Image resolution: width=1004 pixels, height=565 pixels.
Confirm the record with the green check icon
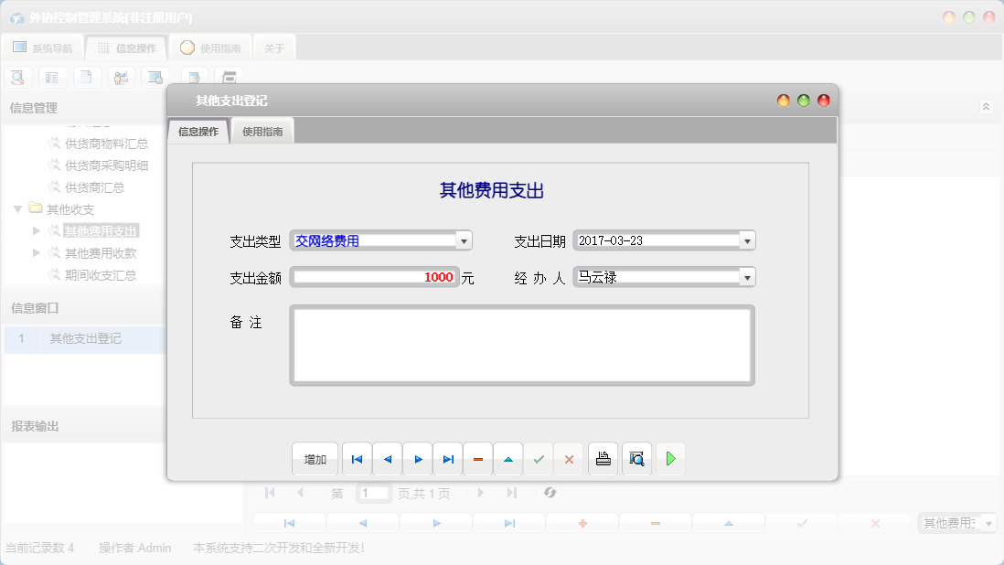[539, 458]
